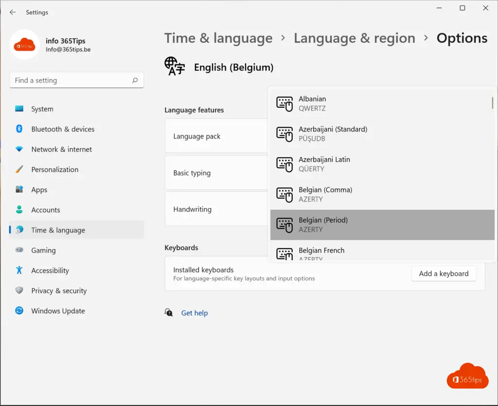Open the Get help link

[x=194, y=313]
